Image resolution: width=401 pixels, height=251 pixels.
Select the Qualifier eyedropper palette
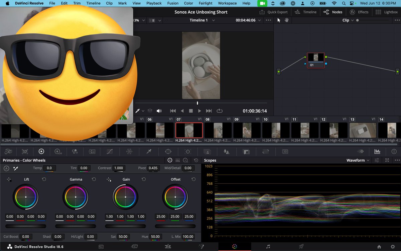pos(149,152)
